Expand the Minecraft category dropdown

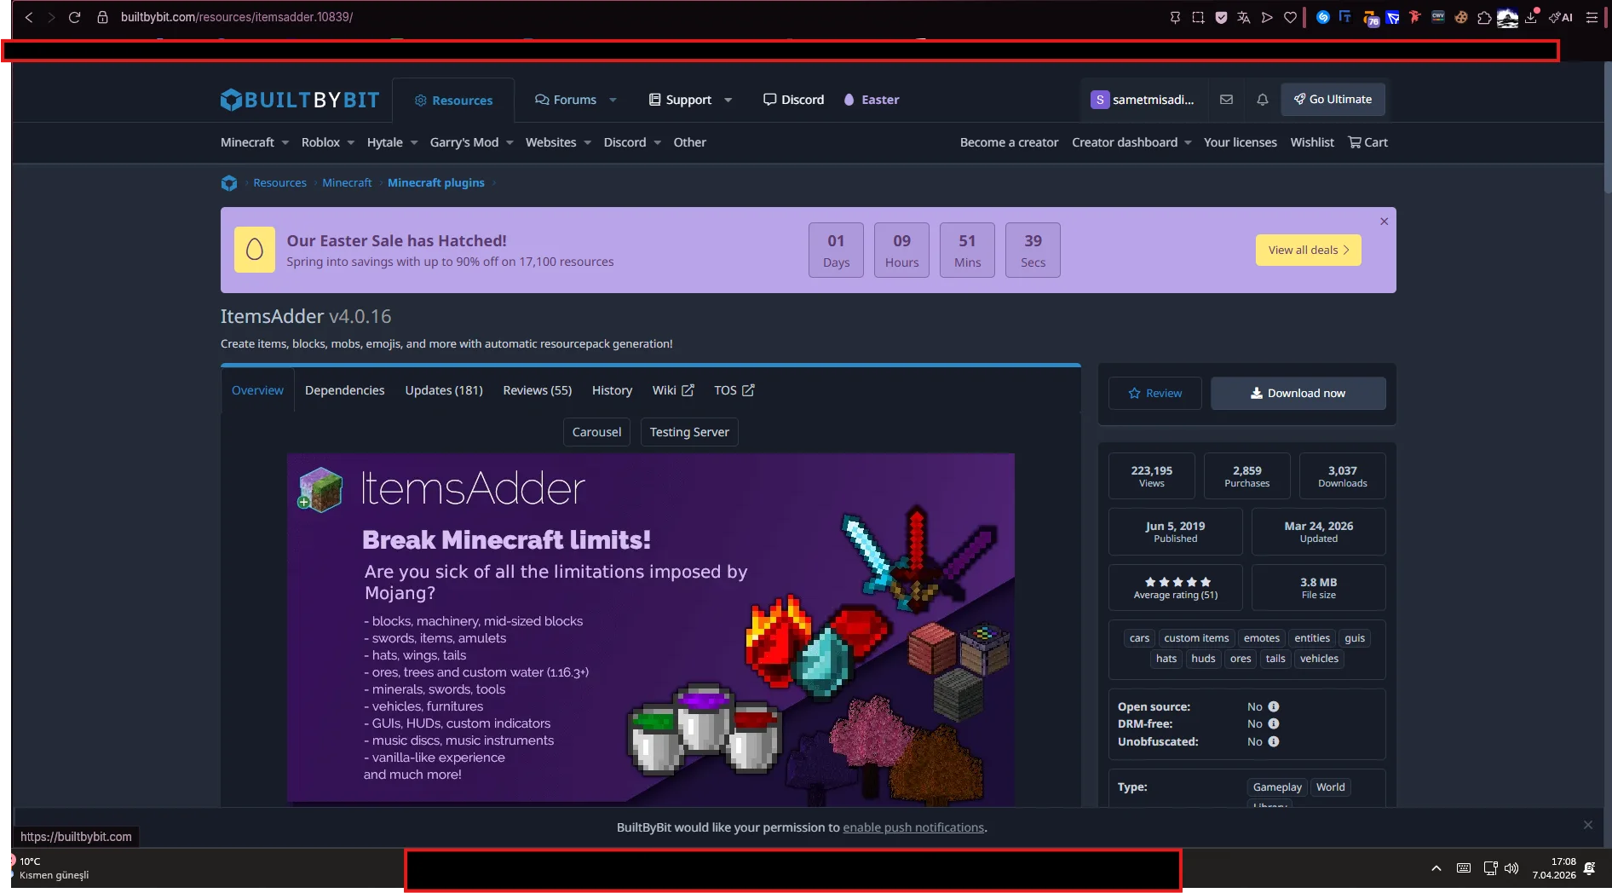click(285, 143)
